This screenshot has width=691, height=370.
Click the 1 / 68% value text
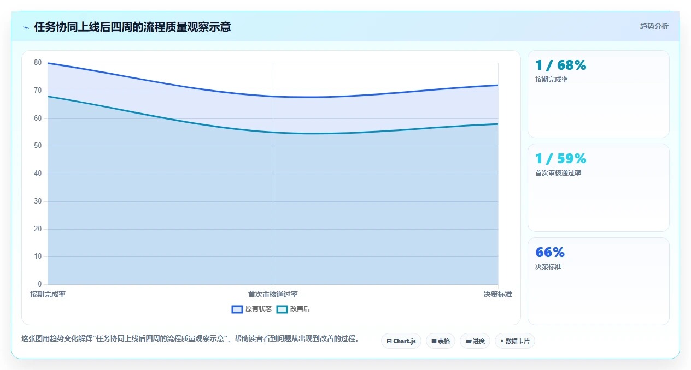(x=561, y=65)
